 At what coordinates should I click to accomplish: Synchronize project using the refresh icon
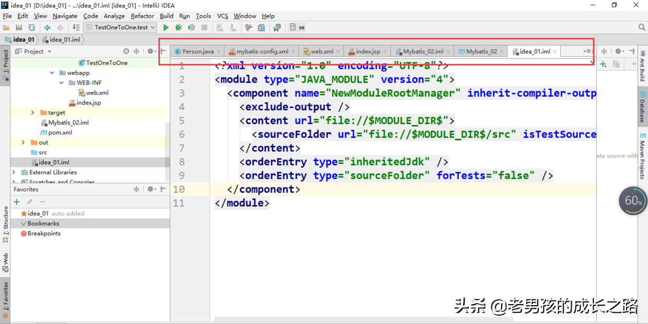[x=32, y=27]
